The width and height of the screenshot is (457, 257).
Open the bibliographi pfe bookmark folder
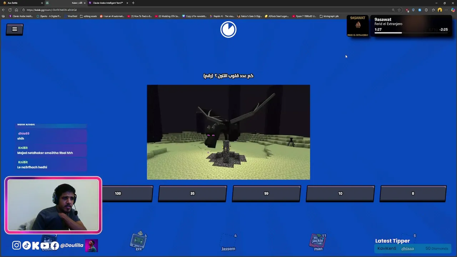(329, 16)
